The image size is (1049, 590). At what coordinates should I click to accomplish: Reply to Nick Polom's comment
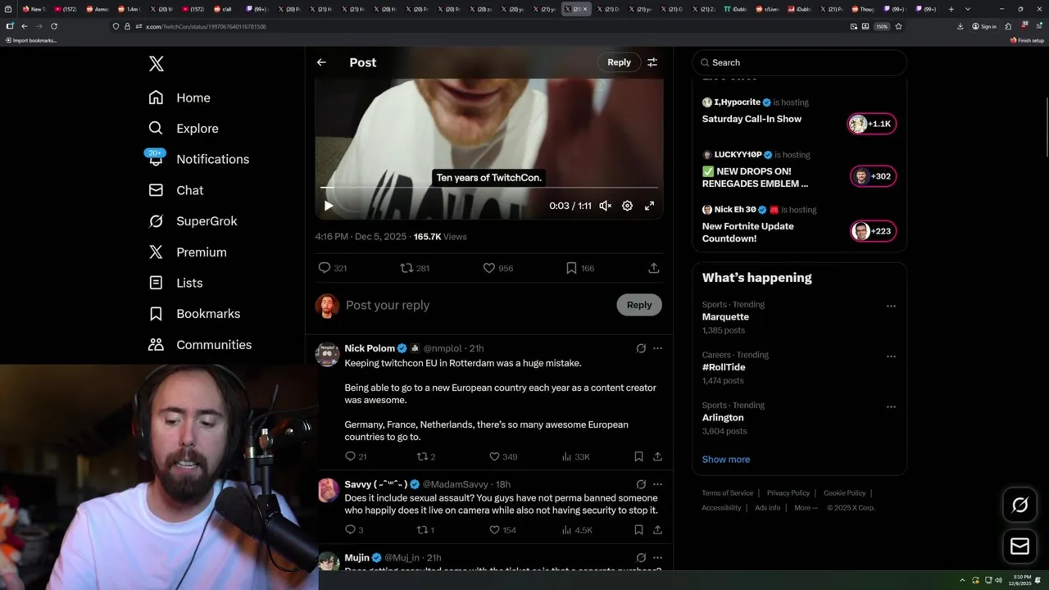pos(355,456)
